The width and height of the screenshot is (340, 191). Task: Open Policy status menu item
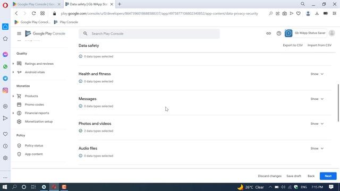[34, 145]
